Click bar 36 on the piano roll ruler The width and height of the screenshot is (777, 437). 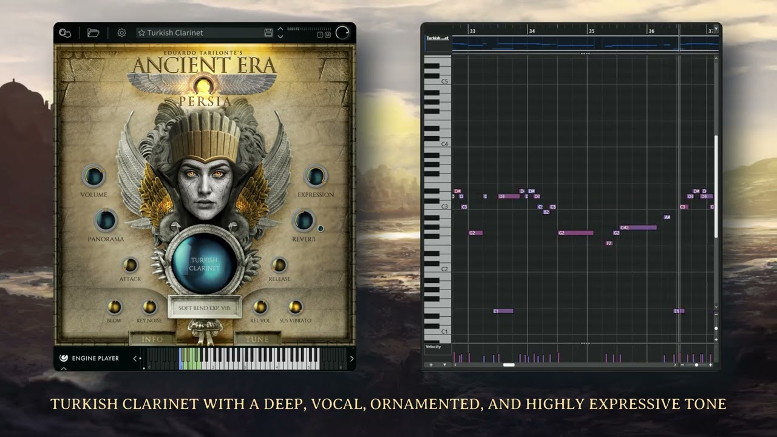[651, 31]
